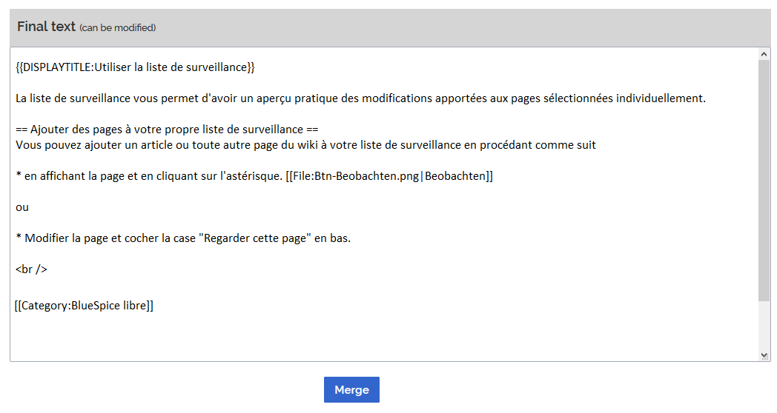This screenshot has height=413, width=777.
Task: Click the File:Btn-Beobachten.png link markup
Action: [389, 176]
